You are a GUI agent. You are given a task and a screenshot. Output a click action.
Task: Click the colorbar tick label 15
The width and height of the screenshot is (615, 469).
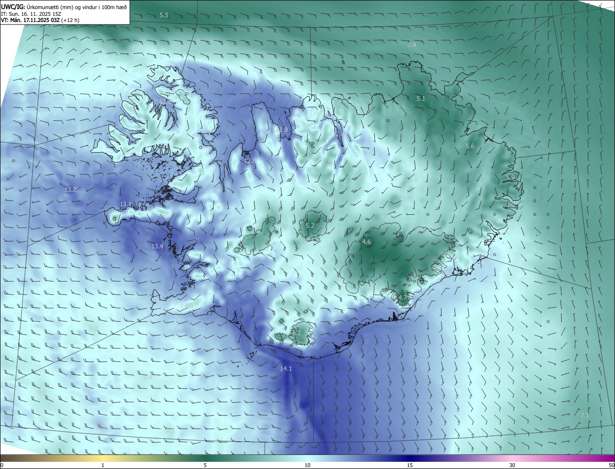click(410, 465)
